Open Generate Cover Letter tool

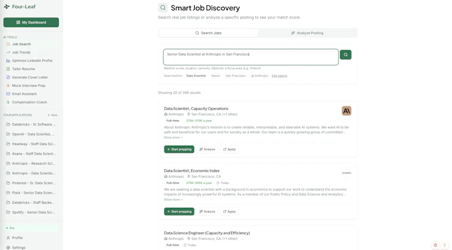tap(31, 77)
